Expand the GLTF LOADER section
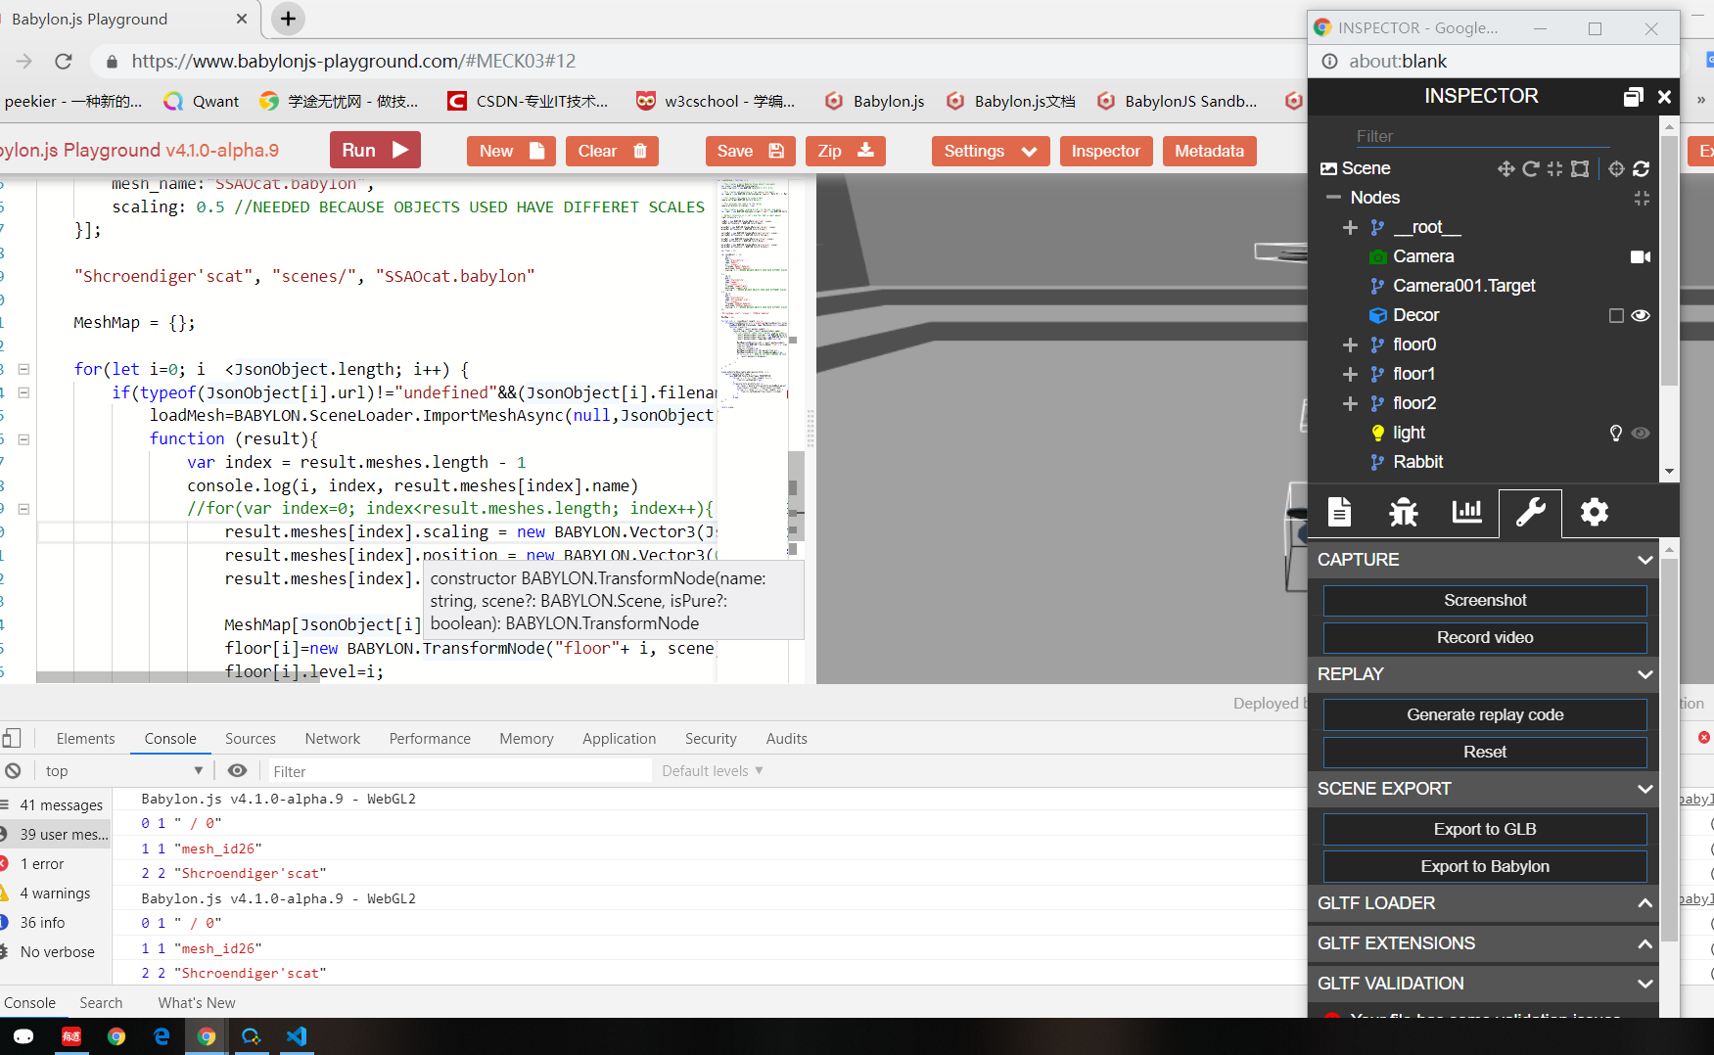Image resolution: width=1714 pixels, height=1055 pixels. click(x=1645, y=903)
